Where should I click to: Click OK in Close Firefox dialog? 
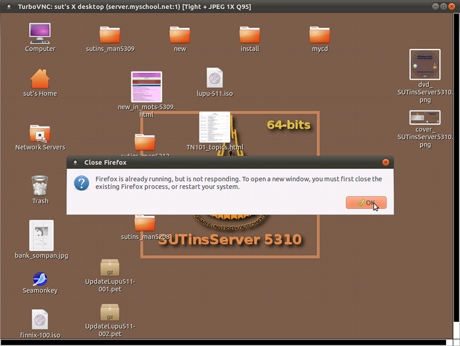(366, 203)
